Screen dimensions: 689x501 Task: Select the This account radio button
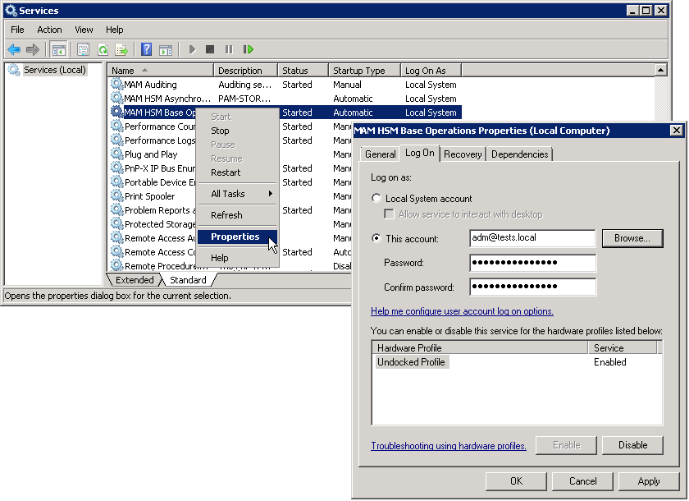coord(376,239)
